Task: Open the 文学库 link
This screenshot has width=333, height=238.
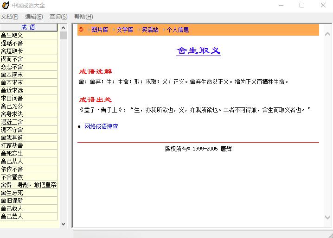Action: click(x=125, y=30)
